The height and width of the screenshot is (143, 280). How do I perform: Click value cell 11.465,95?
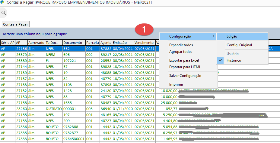tap(167, 139)
